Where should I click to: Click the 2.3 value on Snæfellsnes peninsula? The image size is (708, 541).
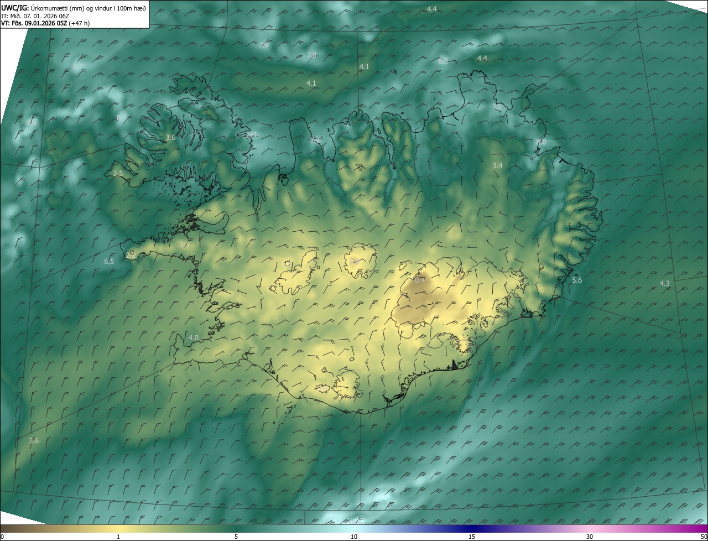(184, 244)
